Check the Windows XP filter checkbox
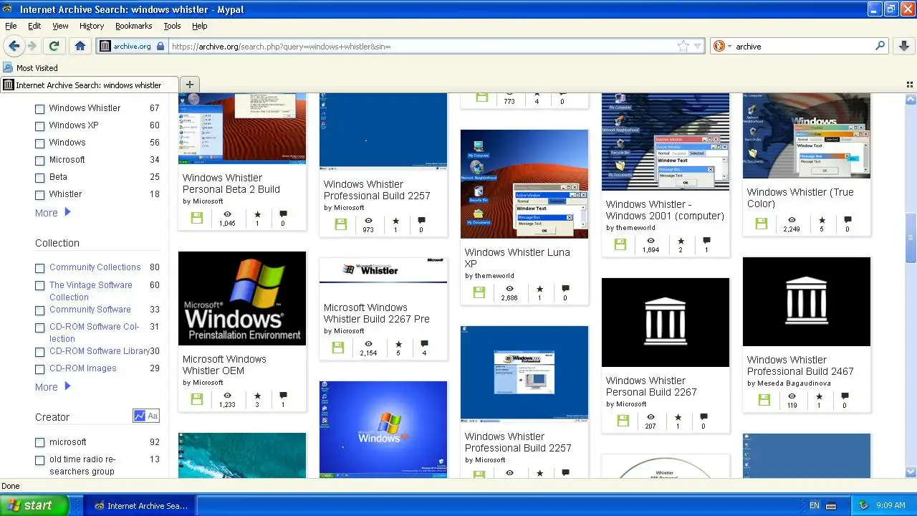Image resolution: width=917 pixels, height=516 pixels. [x=40, y=126]
